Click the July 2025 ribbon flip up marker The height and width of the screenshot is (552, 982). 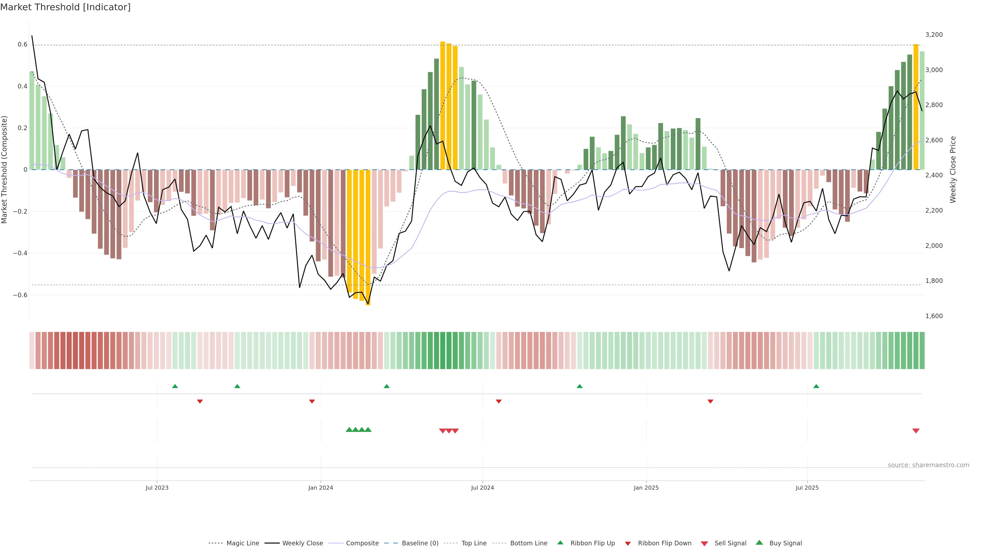click(x=816, y=386)
